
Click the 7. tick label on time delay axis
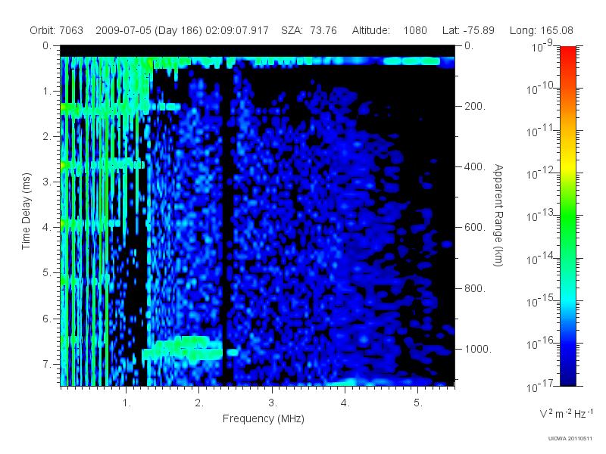47,364
